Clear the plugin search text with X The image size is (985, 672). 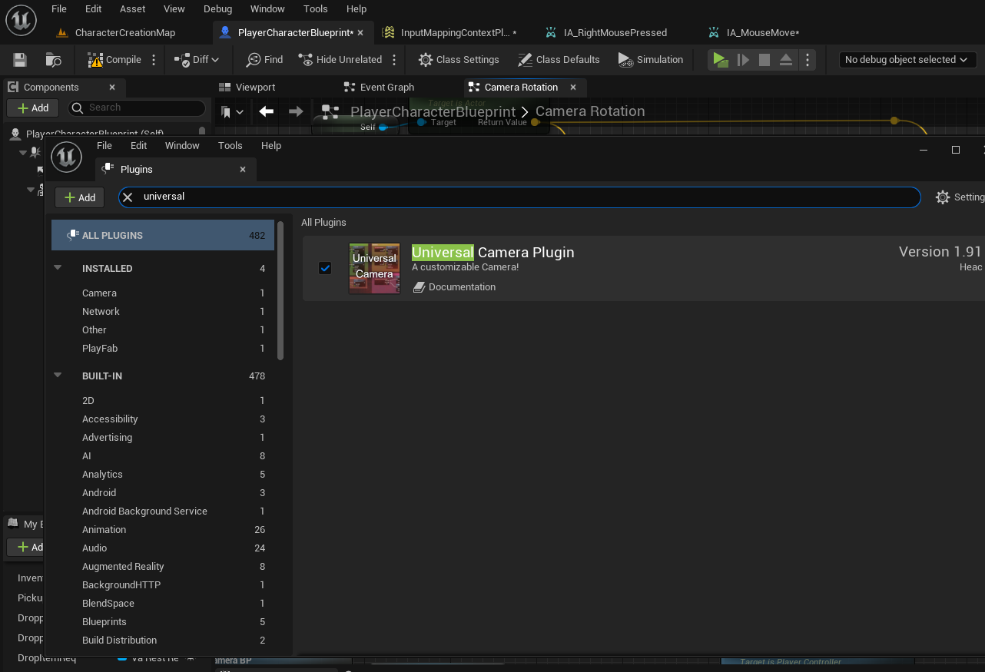[128, 197]
